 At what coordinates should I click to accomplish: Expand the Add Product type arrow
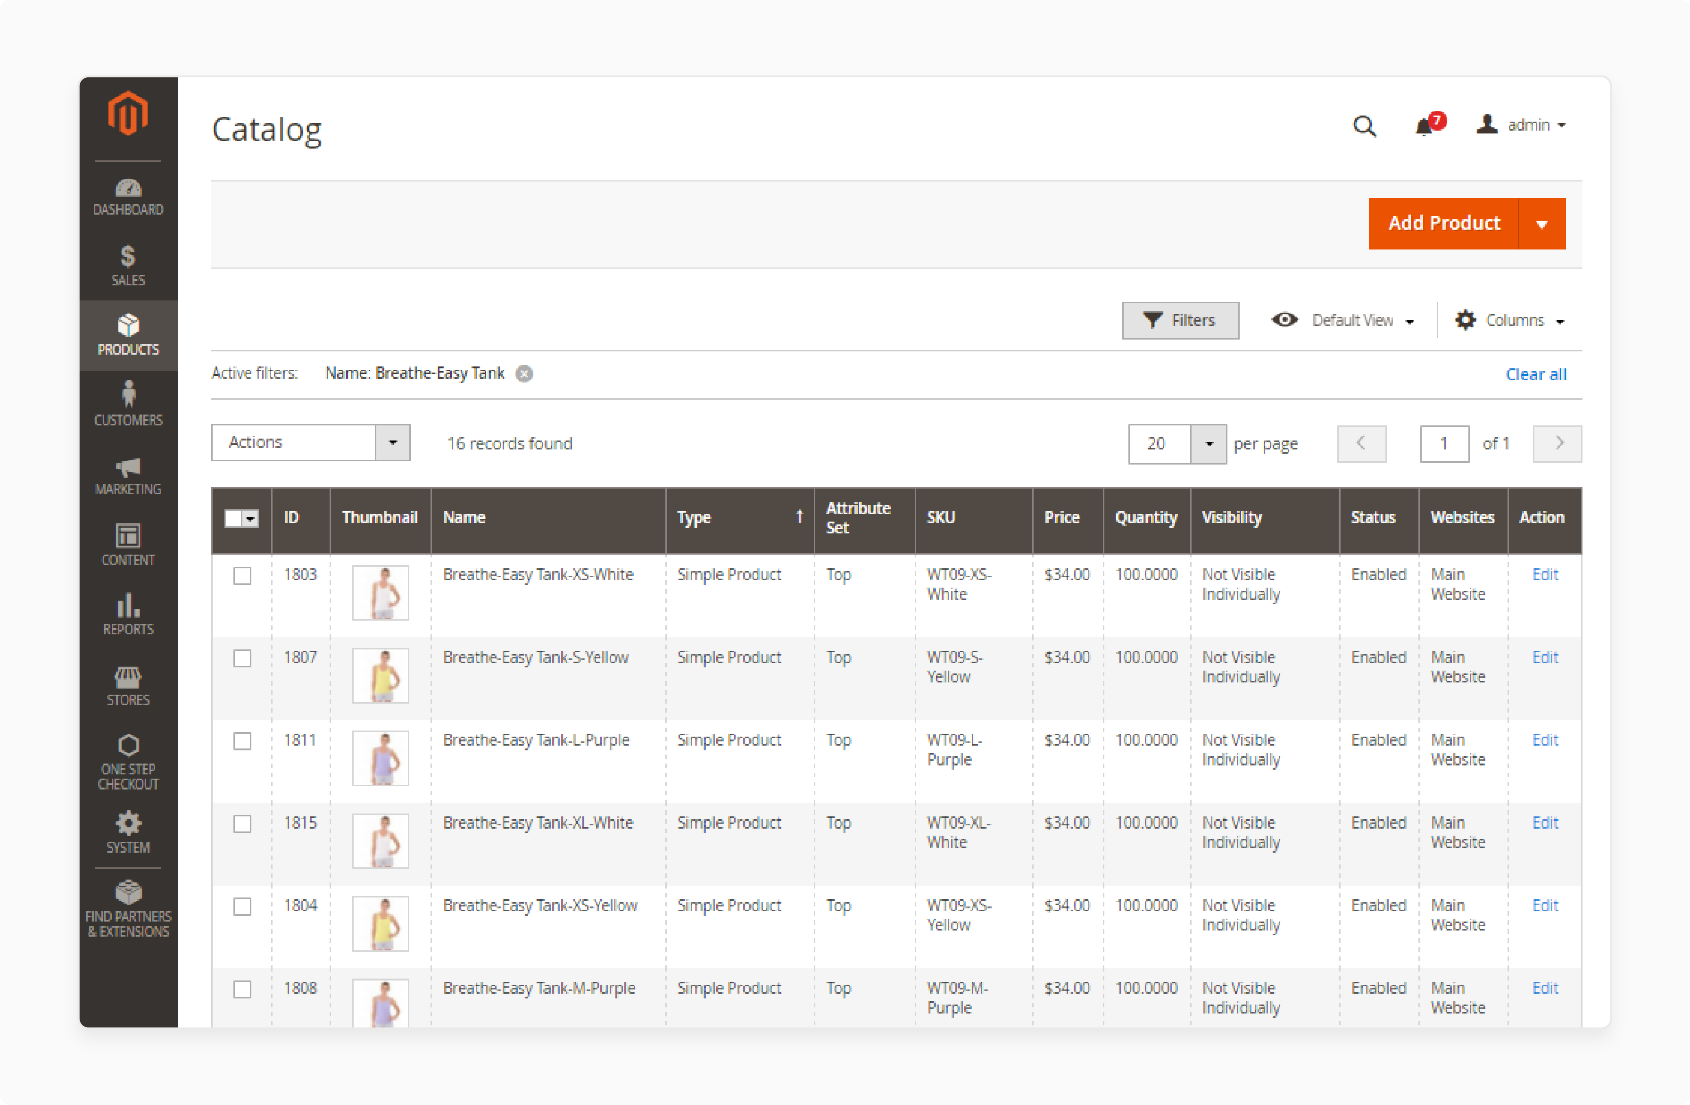pos(1541,224)
